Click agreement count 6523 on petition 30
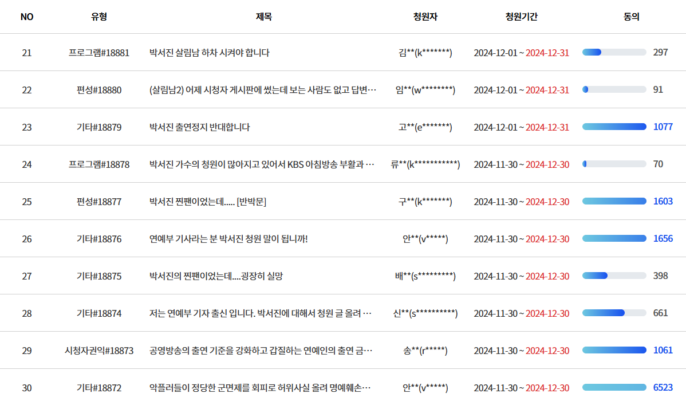The image size is (686, 405). point(667,387)
